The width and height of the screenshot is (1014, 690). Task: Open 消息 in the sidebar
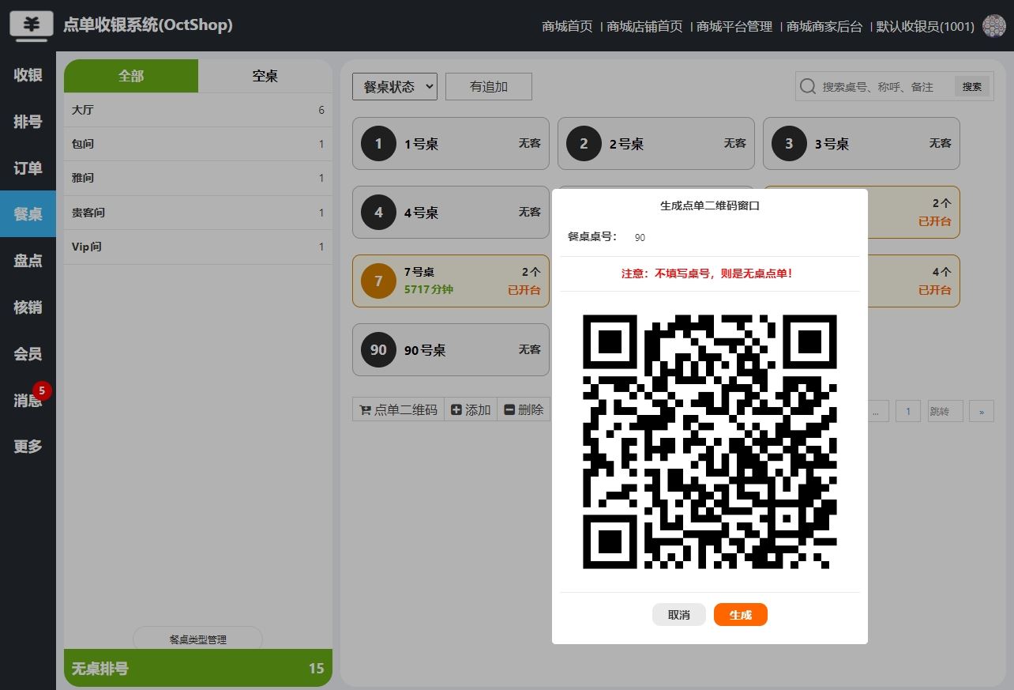pyautogui.click(x=28, y=401)
